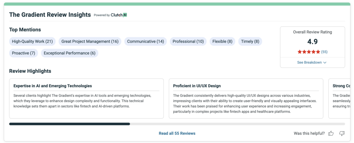Pick the Flexible (8) mention tag
The image size is (354, 143).
click(x=222, y=42)
